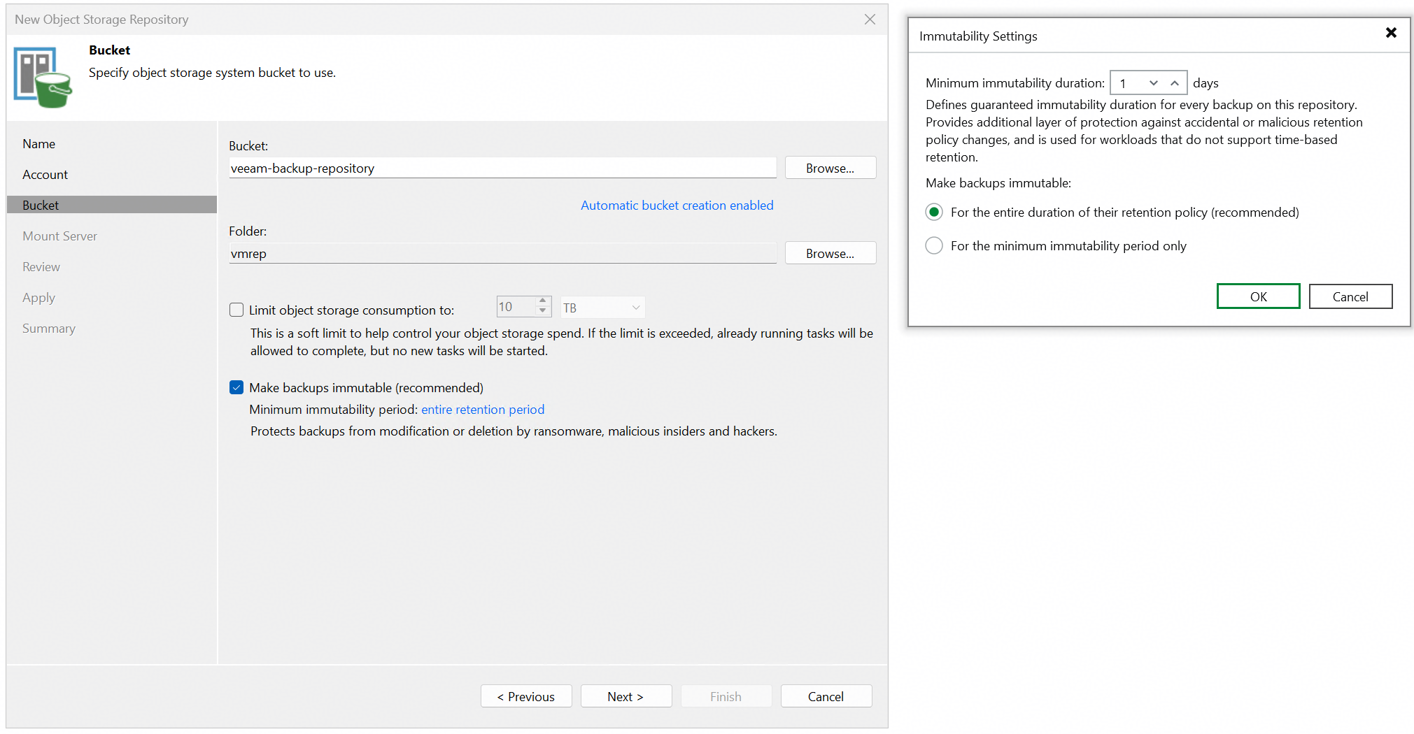Select the Bucket wizard step

tap(112, 205)
